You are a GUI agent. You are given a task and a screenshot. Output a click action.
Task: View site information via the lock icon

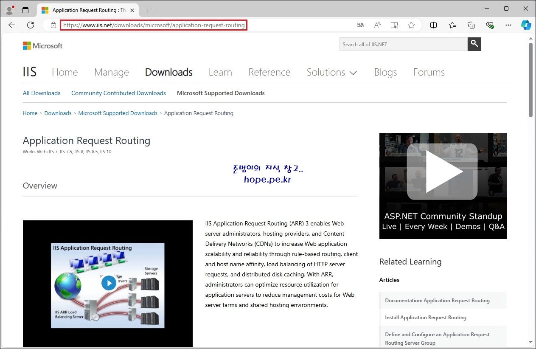click(x=53, y=25)
